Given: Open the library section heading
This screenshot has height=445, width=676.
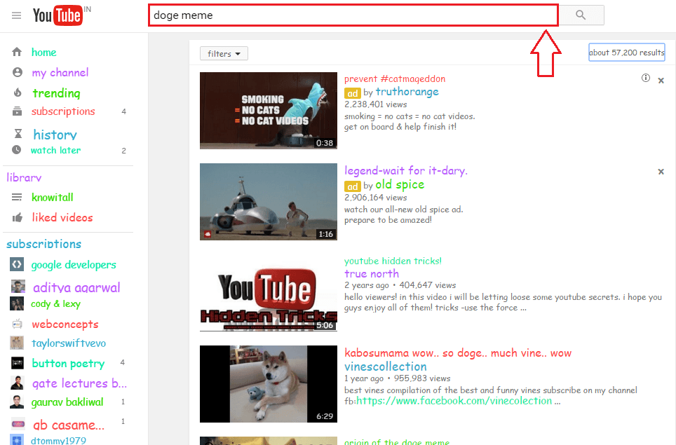Looking at the screenshot, I should 24,177.
